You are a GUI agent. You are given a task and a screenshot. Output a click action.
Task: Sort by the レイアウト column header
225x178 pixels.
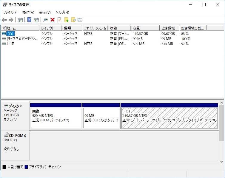[x=50, y=28]
